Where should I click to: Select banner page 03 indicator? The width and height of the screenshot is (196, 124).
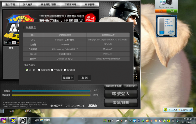14,43
